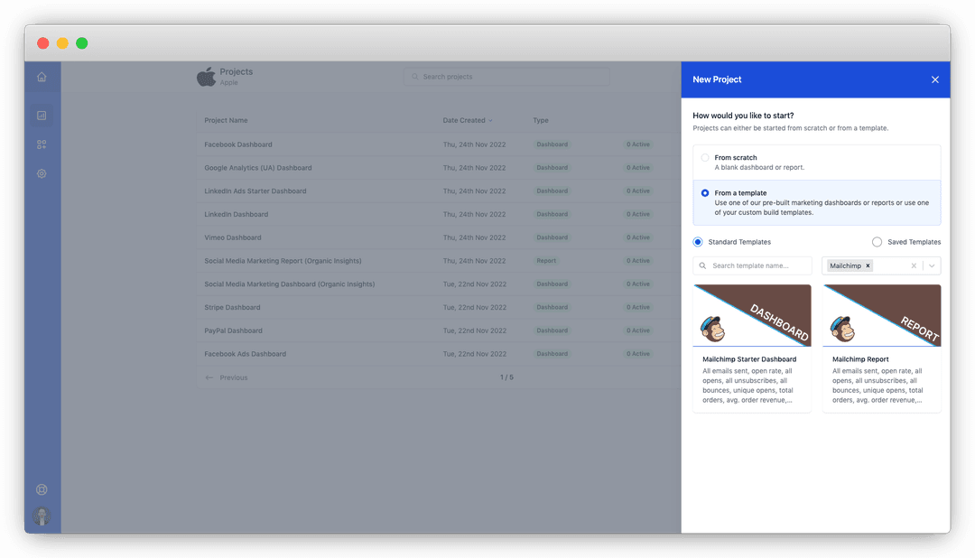Click the Mailchimp Report title
The width and height of the screenshot is (975, 558).
860,359
